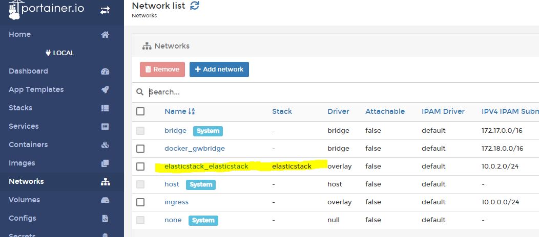Click the Images clone icon
539x237 pixels.
tap(105, 163)
